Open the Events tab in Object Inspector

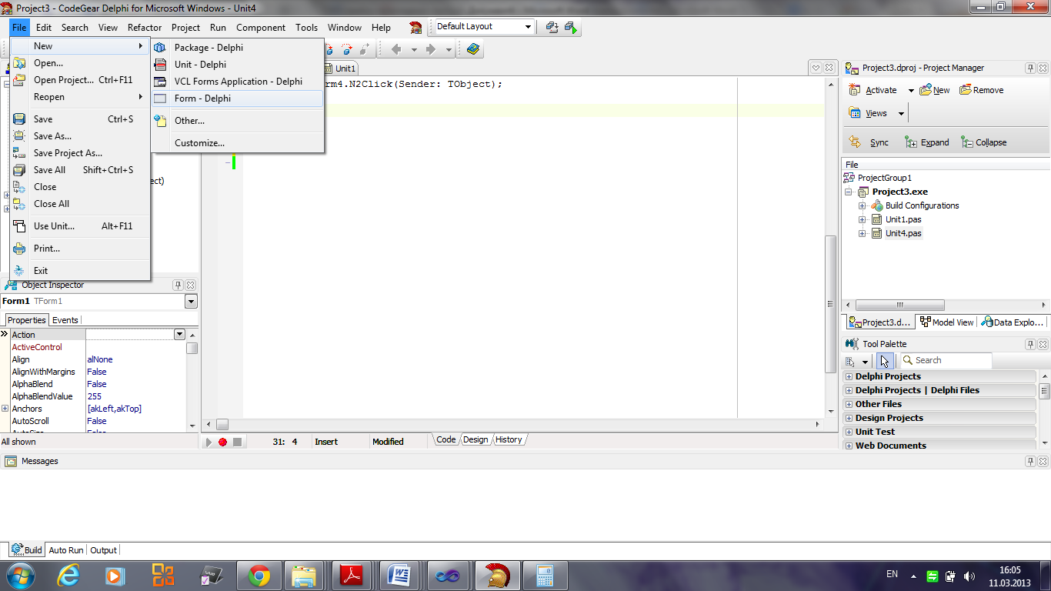[x=65, y=320]
